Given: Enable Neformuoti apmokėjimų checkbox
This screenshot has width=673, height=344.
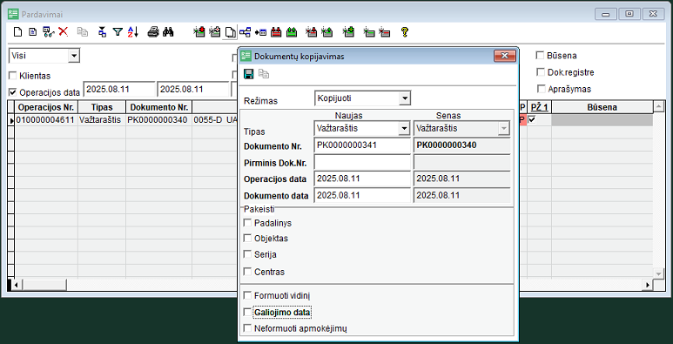Looking at the screenshot, I should point(247,328).
